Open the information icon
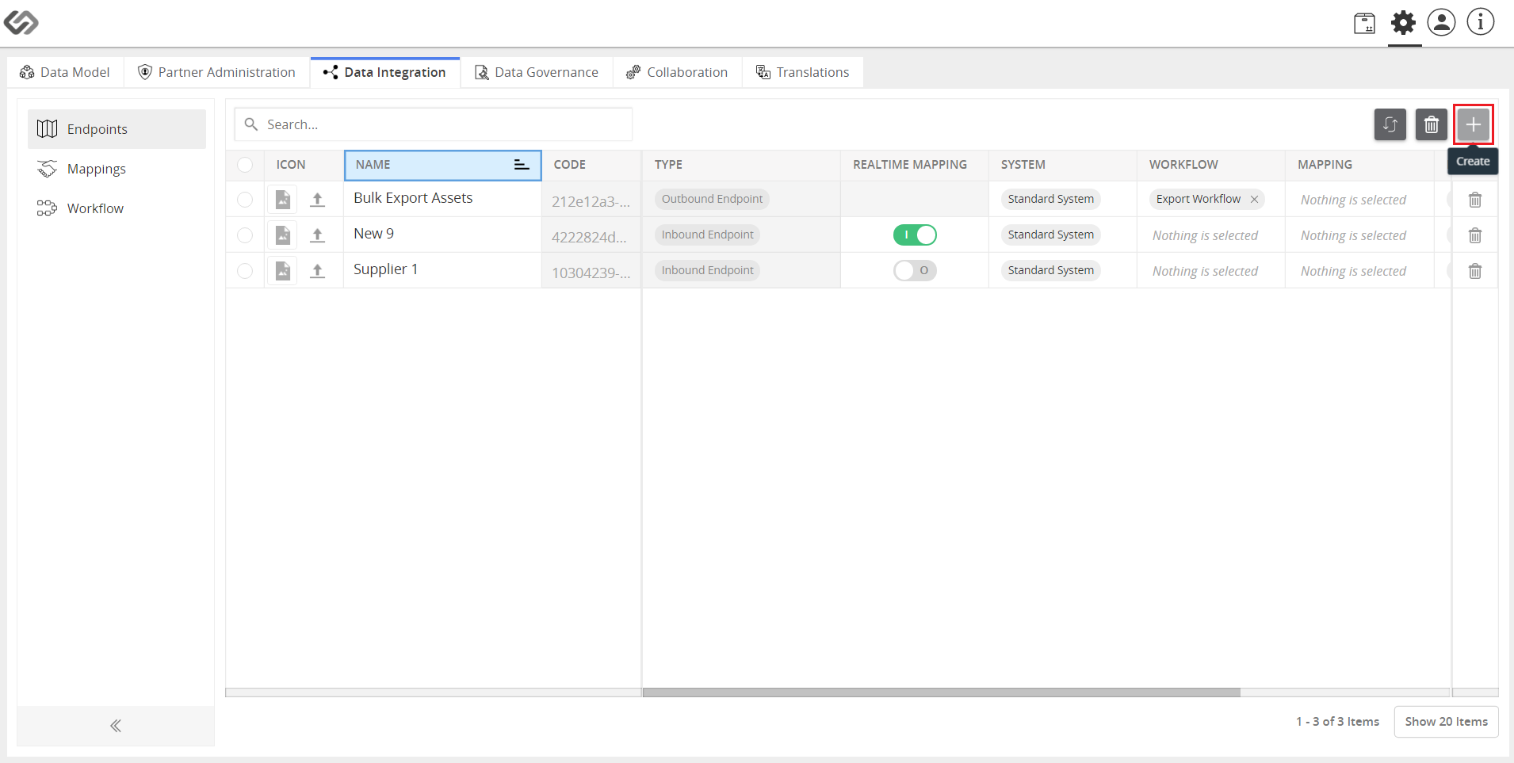Screen dimensions: 1514x763 pos(1480,22)
